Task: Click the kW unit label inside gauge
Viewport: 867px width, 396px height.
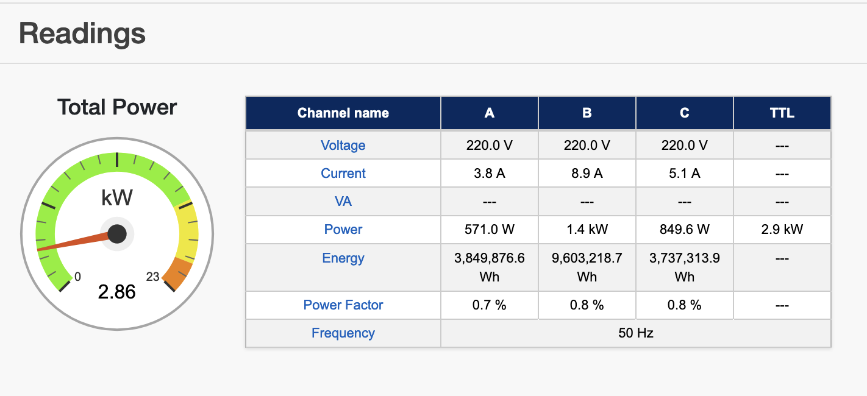Action: 116,198
